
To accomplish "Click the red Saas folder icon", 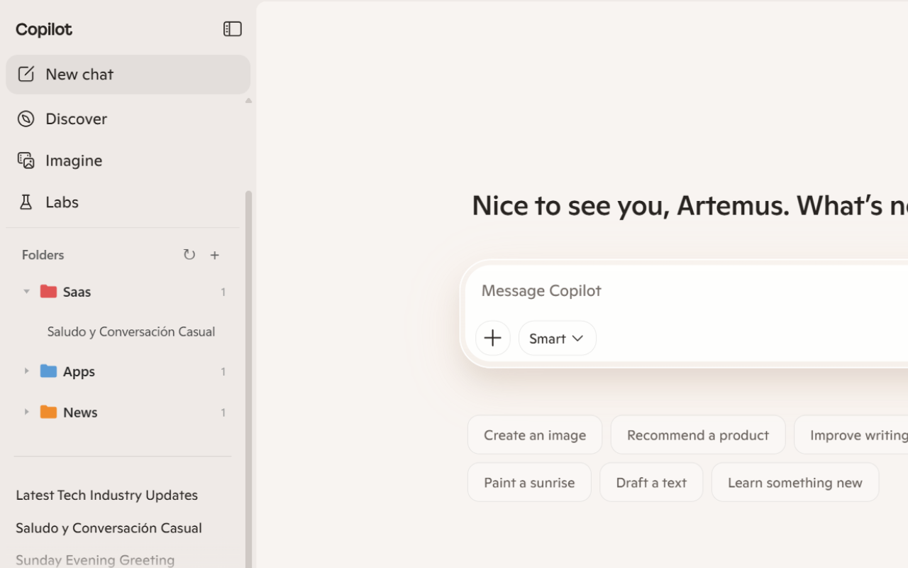I will 48,291.
